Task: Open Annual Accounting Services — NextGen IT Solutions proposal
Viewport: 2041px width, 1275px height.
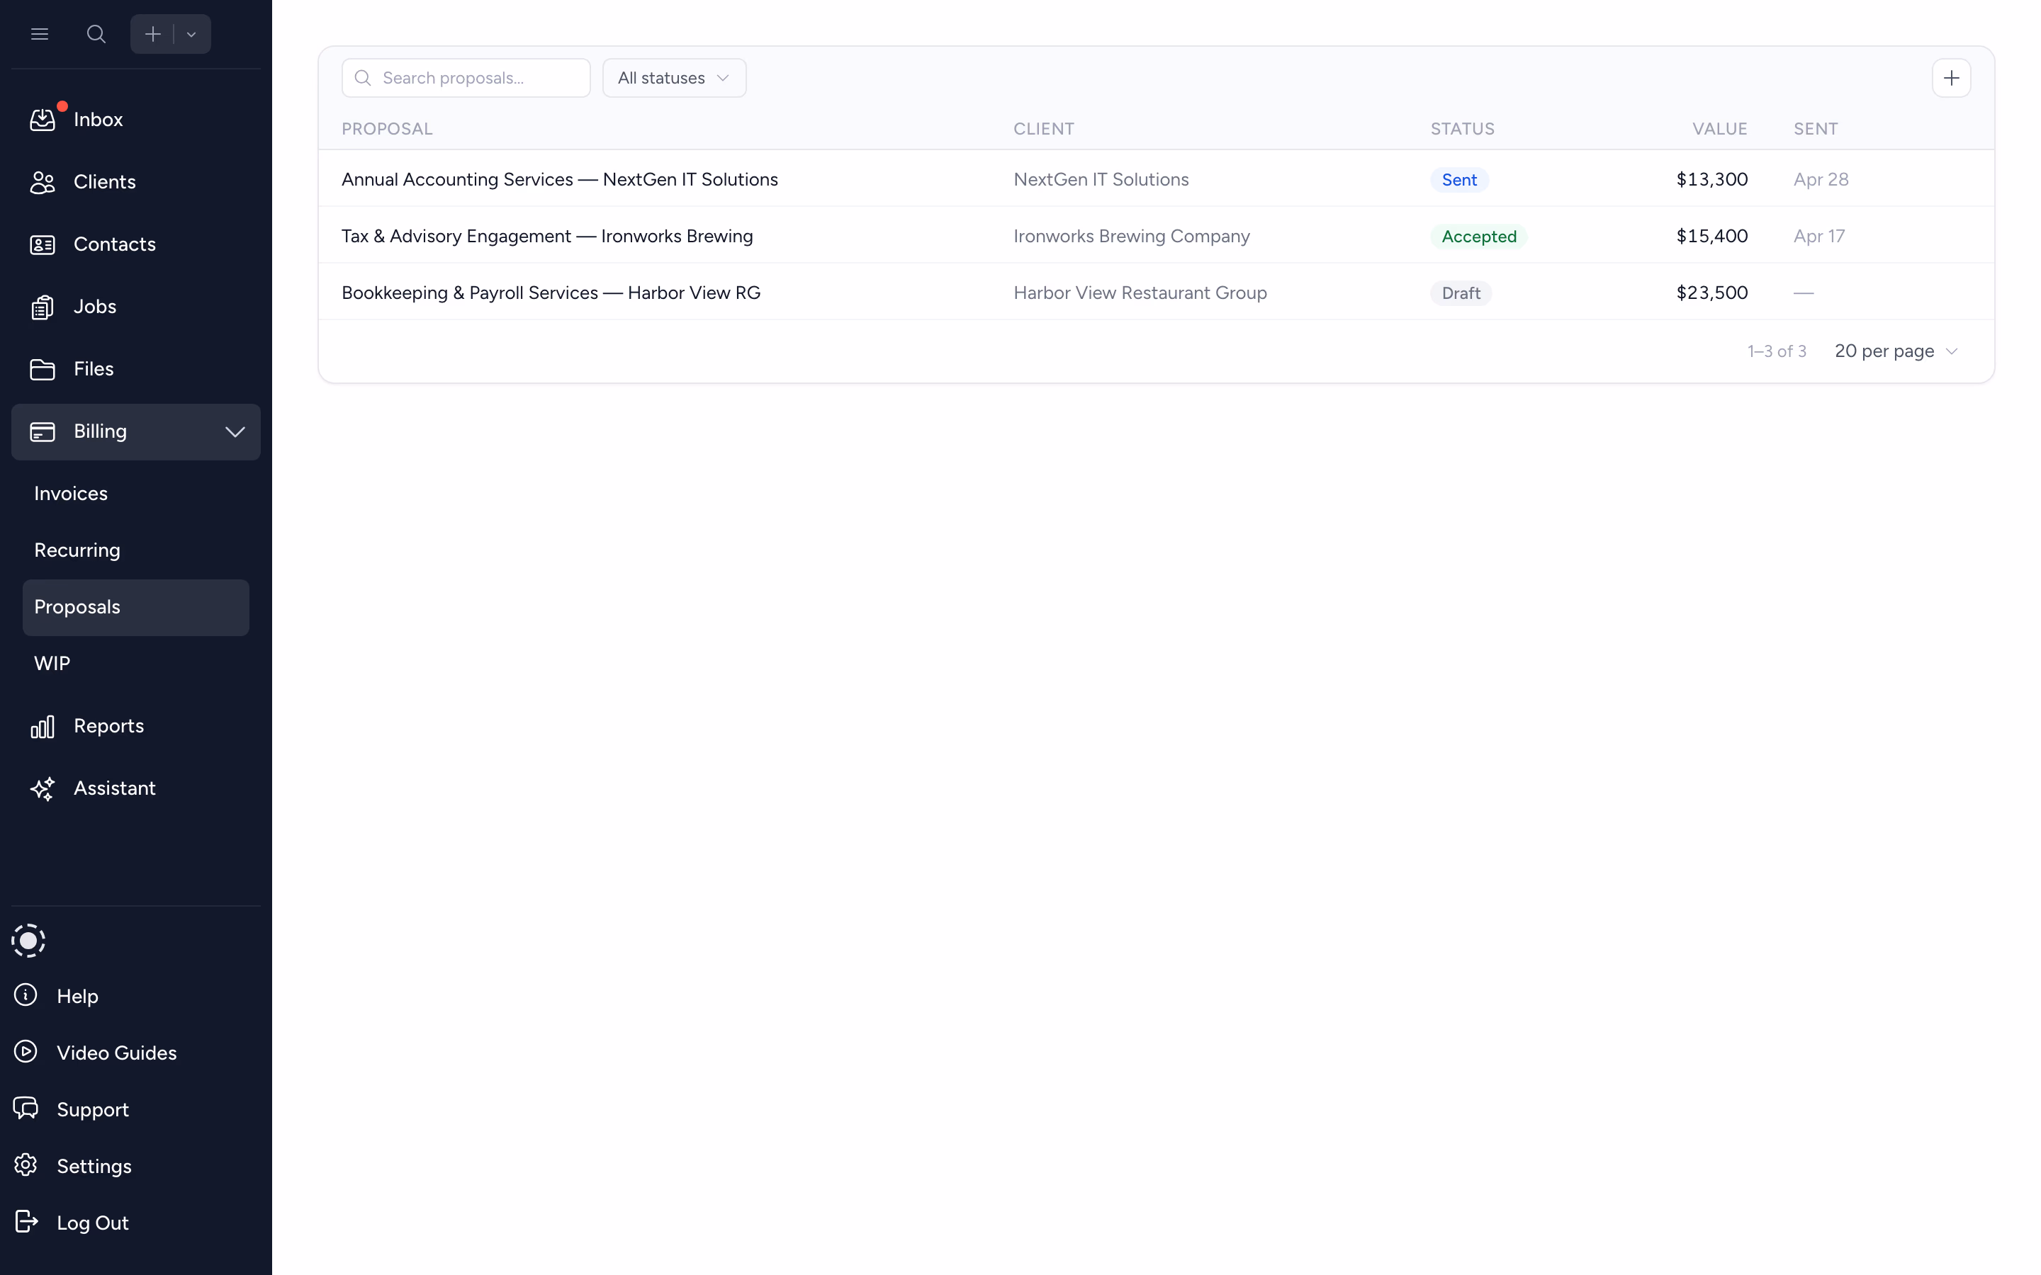Action: click(x=560, y=180)
